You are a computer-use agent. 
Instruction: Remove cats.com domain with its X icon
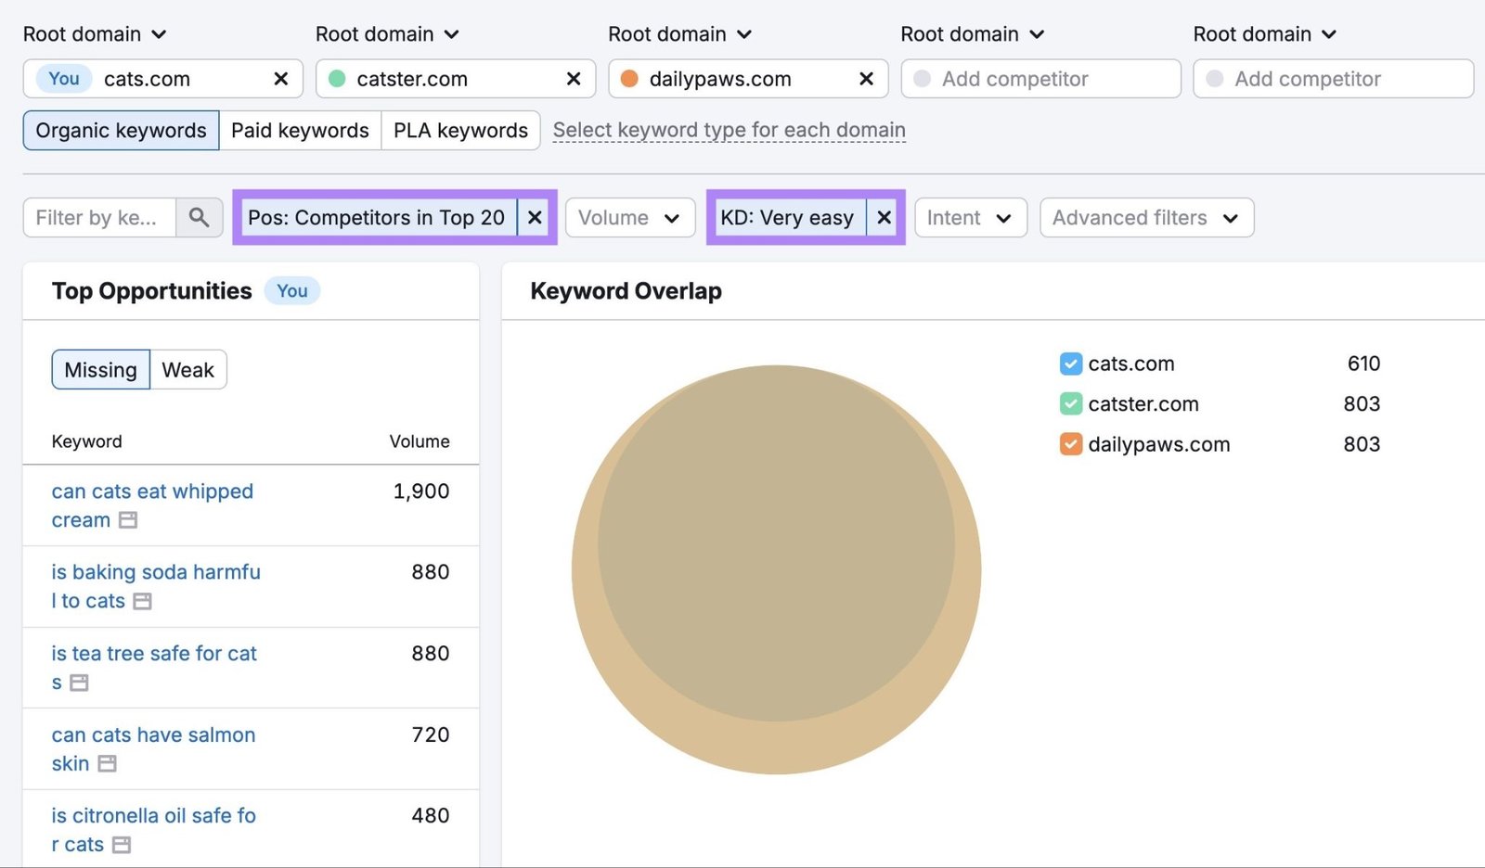point(280,79)
